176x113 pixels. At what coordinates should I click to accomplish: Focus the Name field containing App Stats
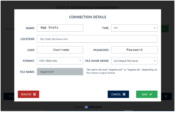60,28
